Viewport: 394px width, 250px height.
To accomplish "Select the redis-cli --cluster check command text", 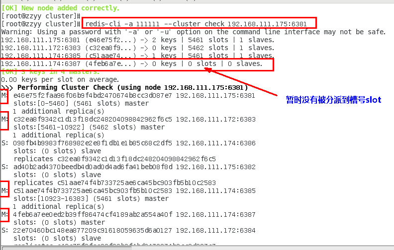I will [x=196, y=24].
